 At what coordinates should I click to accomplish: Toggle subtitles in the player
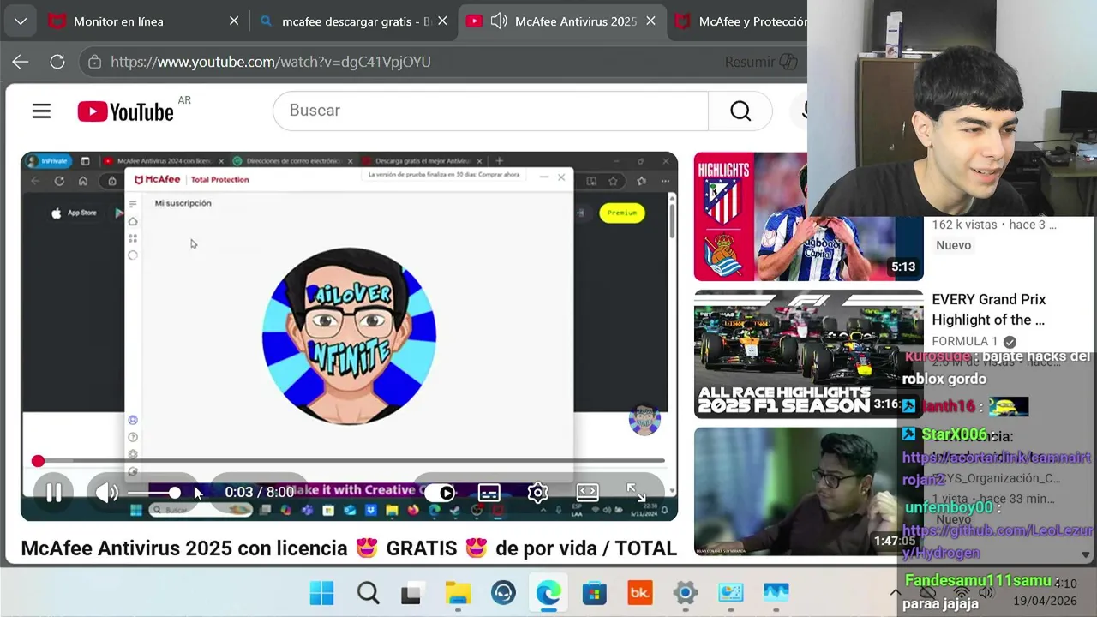pos(489,493)
